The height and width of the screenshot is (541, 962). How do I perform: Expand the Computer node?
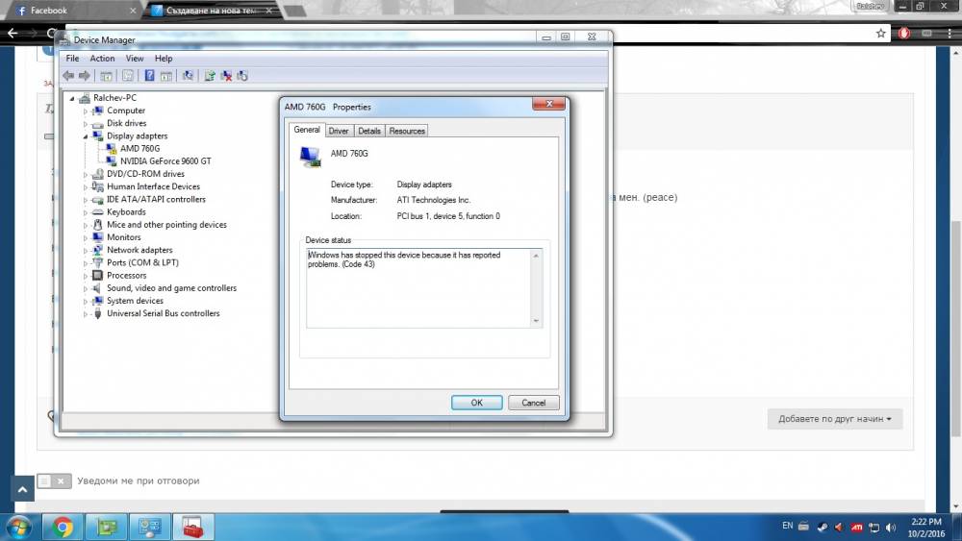click(86, 111)
